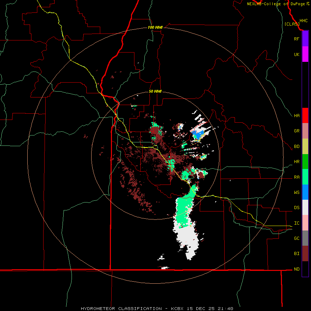Click the DS white legend swatch
This screenshot has width=311, height=311.
click(305, 207)
